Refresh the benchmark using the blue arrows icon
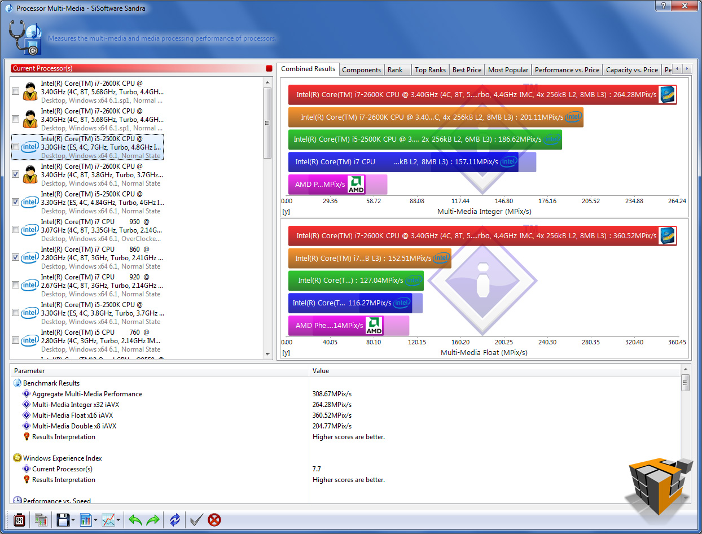This screenshot has width=702, height=534. tap(175, 520)
